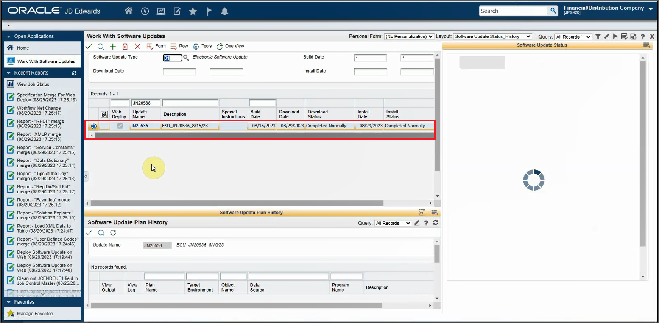659x323 pixels.
Task: Open the Query dropdown in Software Update Plan History
Action: pos(393,223)
